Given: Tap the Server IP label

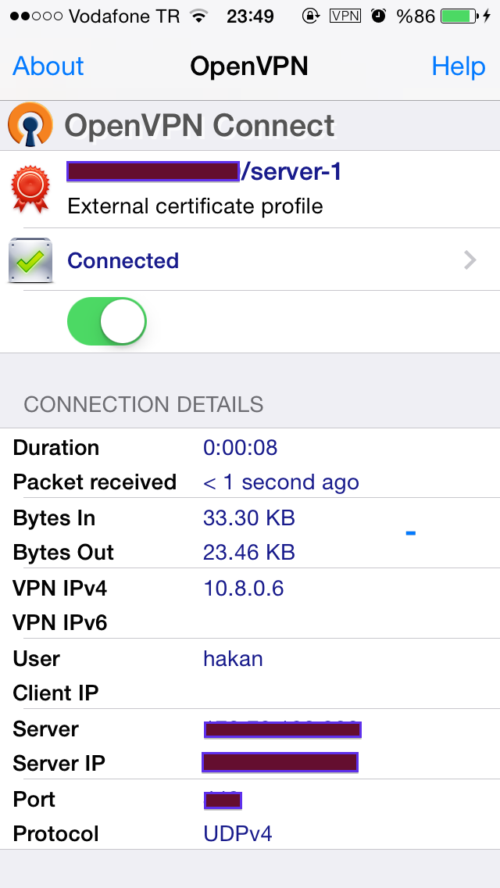Looking at the screenshot, I should point(59,764).
